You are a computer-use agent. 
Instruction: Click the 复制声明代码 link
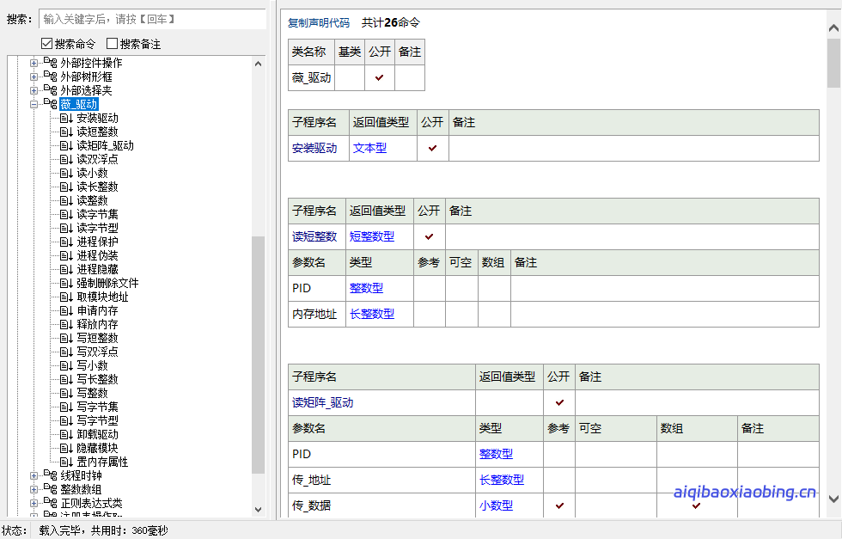click(319, 22)
